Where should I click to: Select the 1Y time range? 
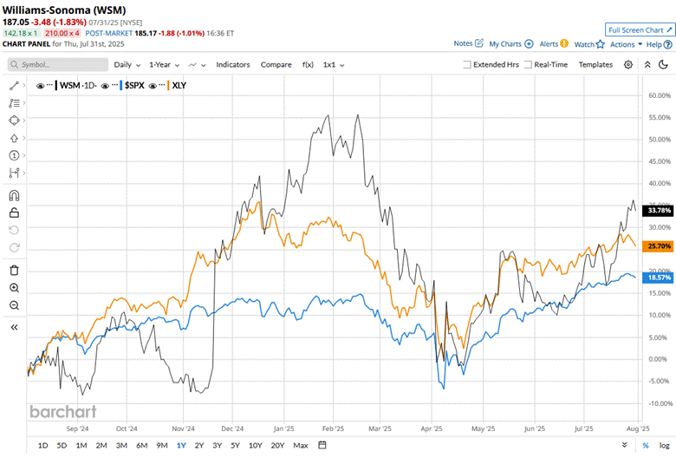click(181, 446)
